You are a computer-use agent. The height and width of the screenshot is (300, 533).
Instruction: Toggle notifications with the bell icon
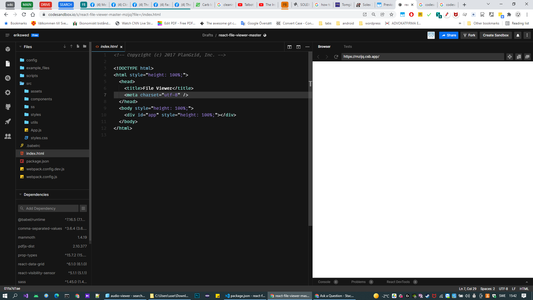pos(518,35)
